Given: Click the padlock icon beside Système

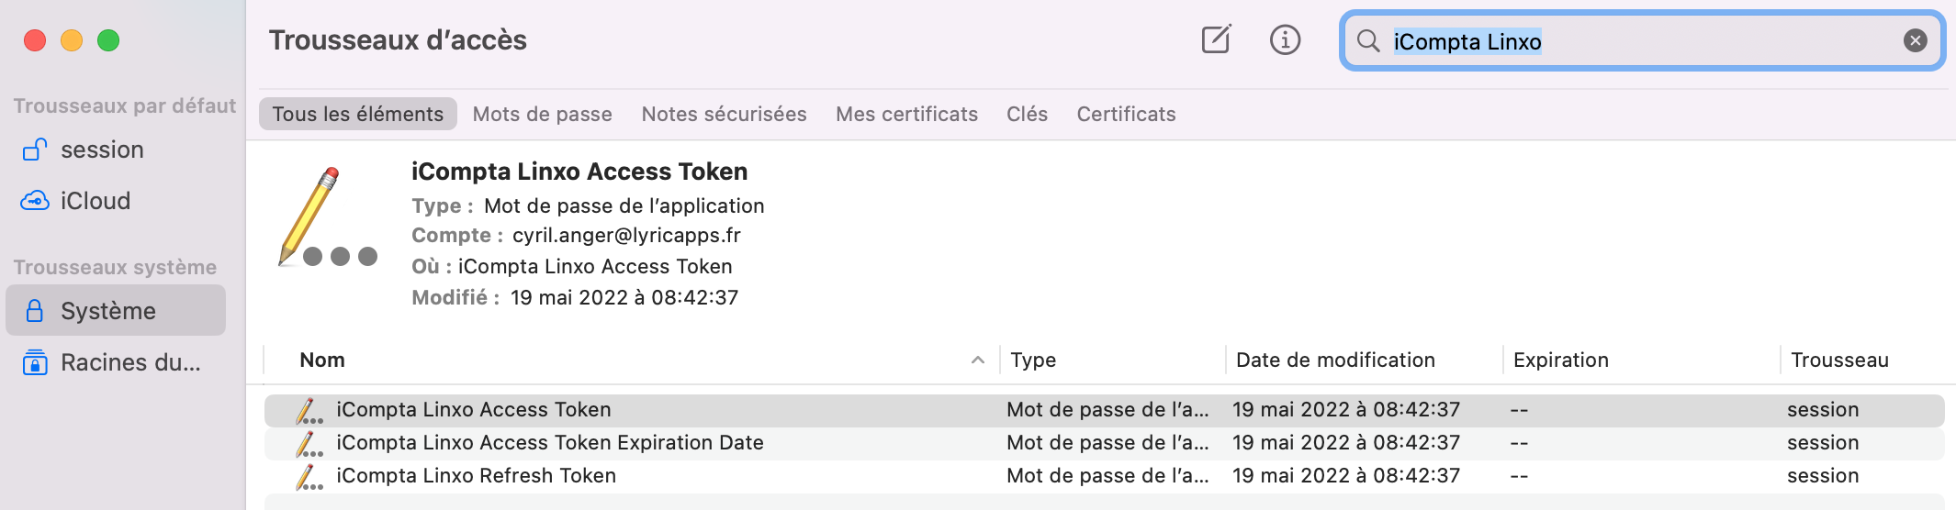Looking at the screenshot, I should pos(35,311).
